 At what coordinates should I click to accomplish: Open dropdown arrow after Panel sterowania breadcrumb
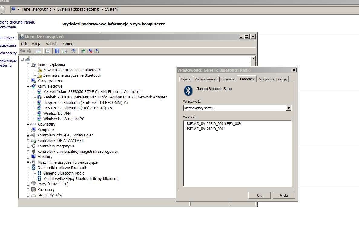54,9
